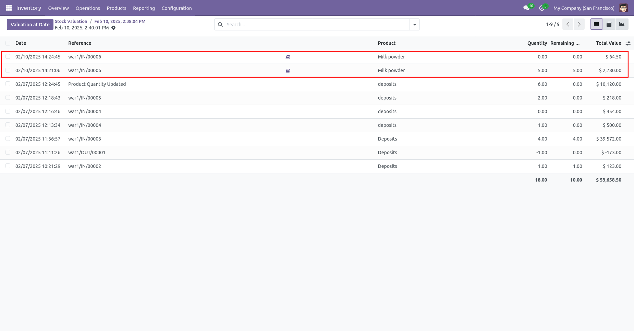The width and height of the screenshot is (634, 331).
Task: Open optional columns settings icon
Action: tap(628, 43)
